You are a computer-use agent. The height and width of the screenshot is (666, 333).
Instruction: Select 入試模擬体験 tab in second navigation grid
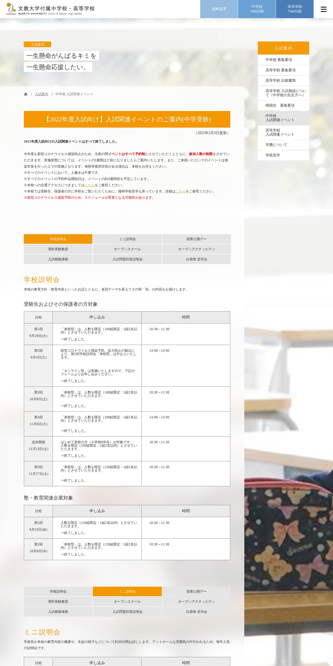coord(58,612)
